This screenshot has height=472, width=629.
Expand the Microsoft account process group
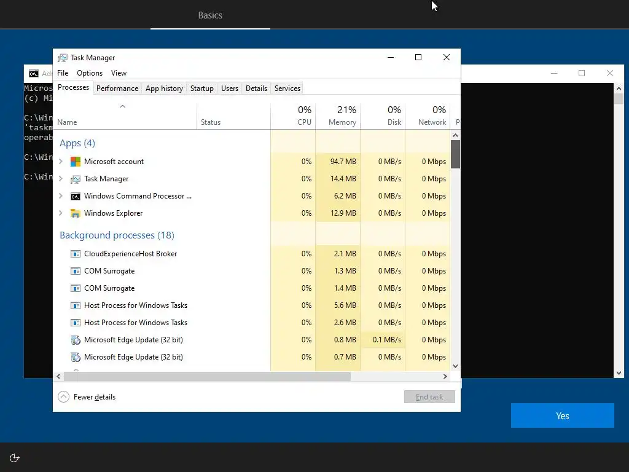[x=61, y=162]
